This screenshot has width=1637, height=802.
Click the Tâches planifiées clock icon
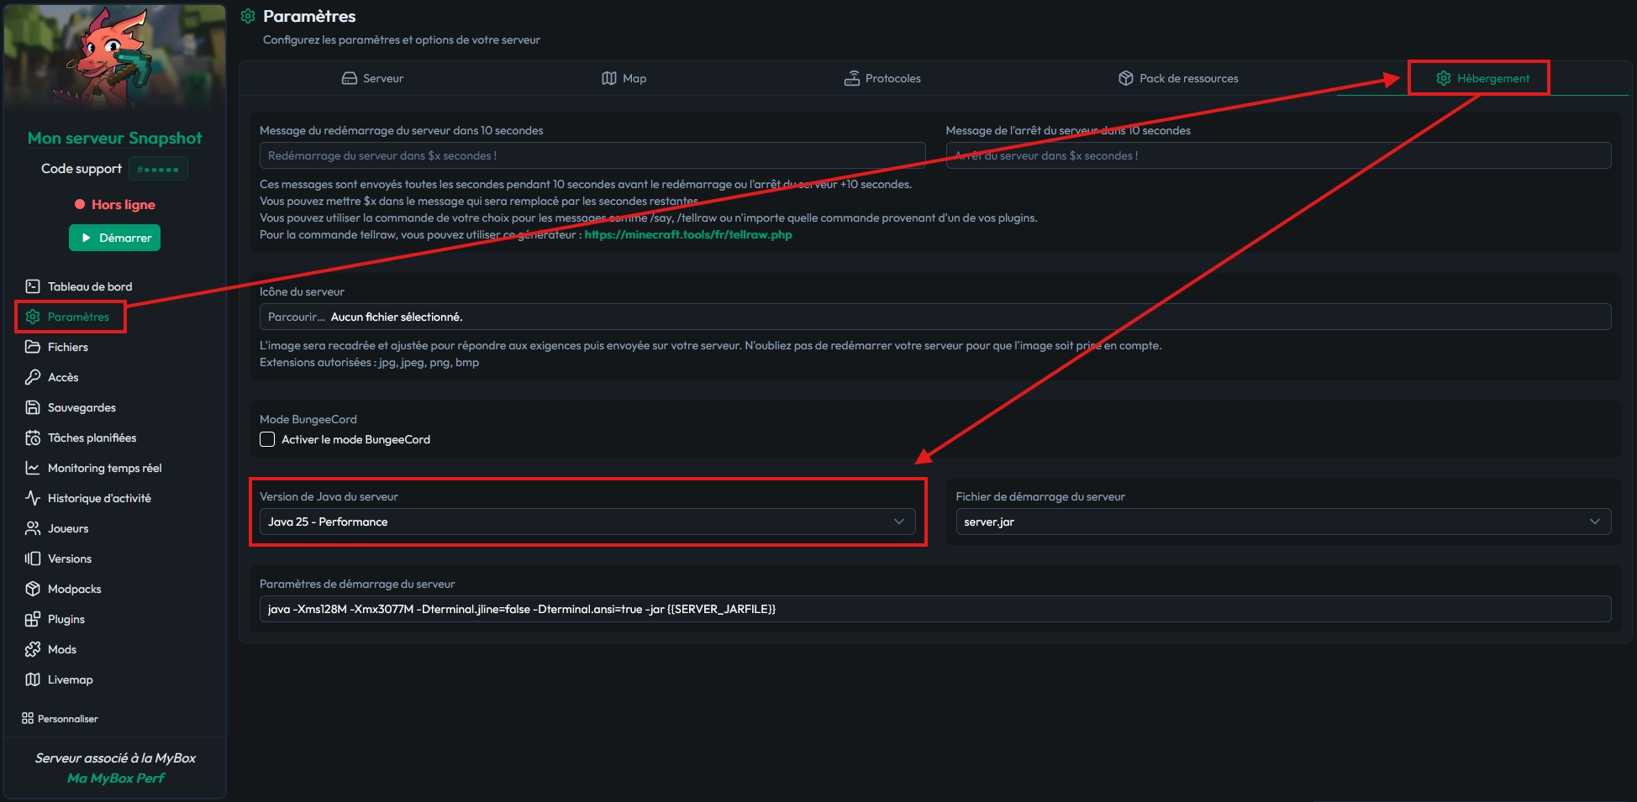tap(33, 438)
